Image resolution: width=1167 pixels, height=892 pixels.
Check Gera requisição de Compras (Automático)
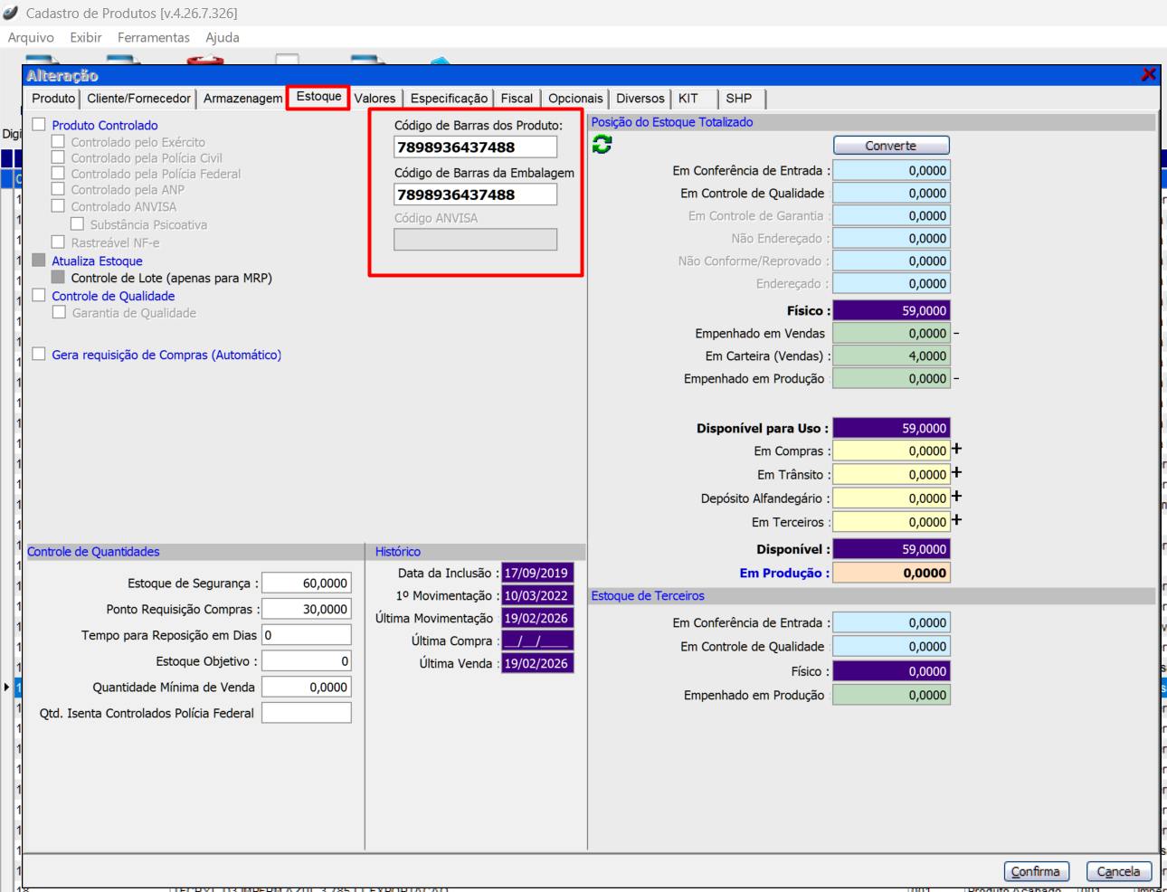(39, 355)
